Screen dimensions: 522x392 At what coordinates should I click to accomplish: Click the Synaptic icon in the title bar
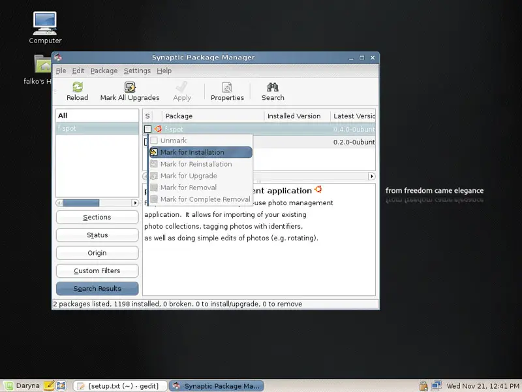[x=58, y=57]
